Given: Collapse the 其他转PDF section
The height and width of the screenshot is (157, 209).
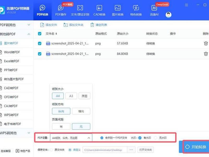Looking at the screenshot, I should (x=29, y=34).
